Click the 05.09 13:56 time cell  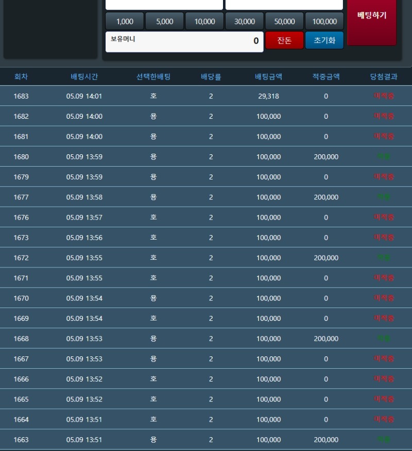(x=84, y=238)
